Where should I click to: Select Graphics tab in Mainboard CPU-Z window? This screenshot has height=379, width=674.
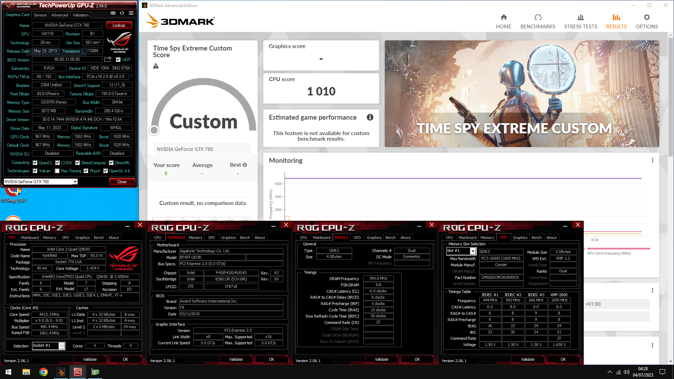click(x=229, y=238)
